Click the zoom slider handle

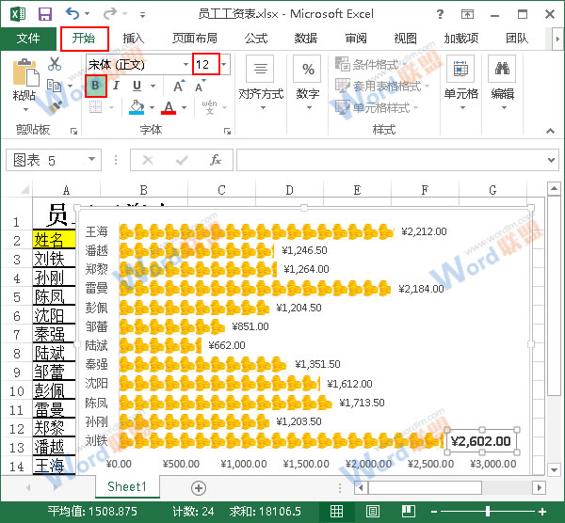[488, 511]
